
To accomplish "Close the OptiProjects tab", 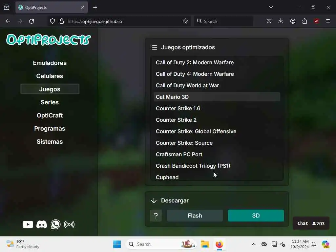I will [83, 8].
